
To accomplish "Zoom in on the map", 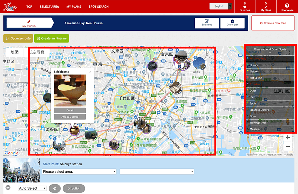I will tap(288, 137).
